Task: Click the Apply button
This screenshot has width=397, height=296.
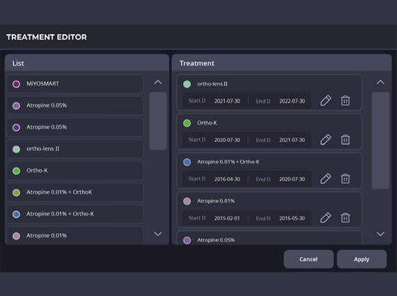Action: [361, 259]
